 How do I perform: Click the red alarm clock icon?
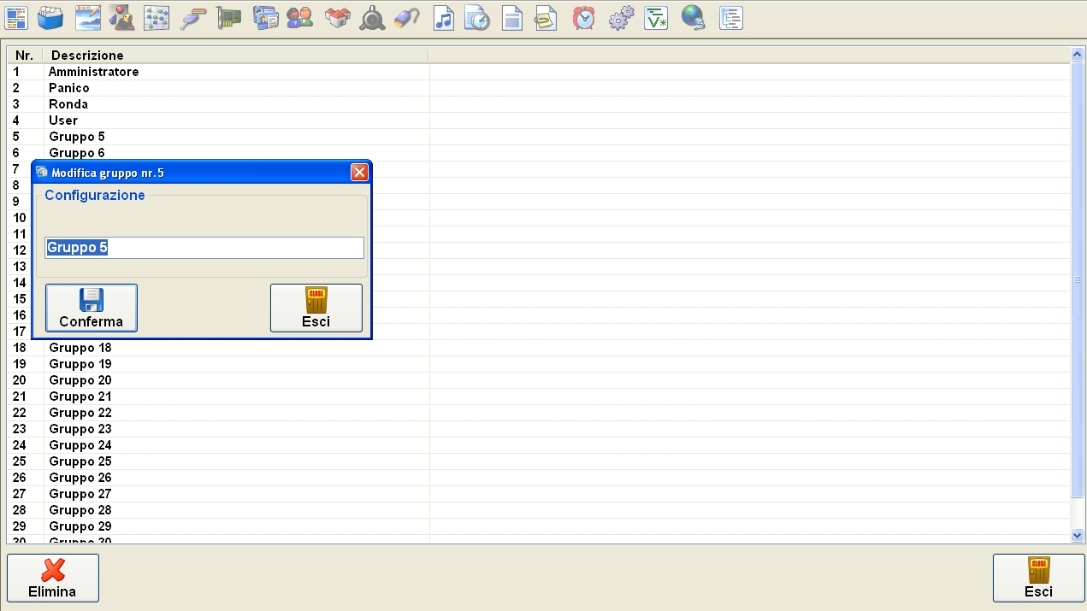click(x=584, y=18)
